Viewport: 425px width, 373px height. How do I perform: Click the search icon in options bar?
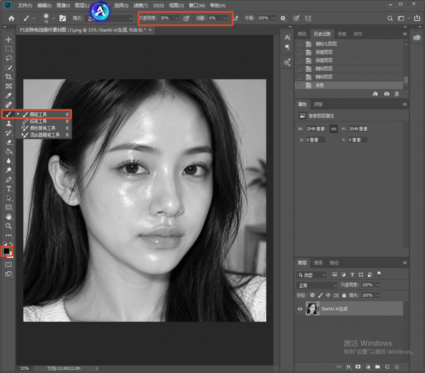[390, 18]
